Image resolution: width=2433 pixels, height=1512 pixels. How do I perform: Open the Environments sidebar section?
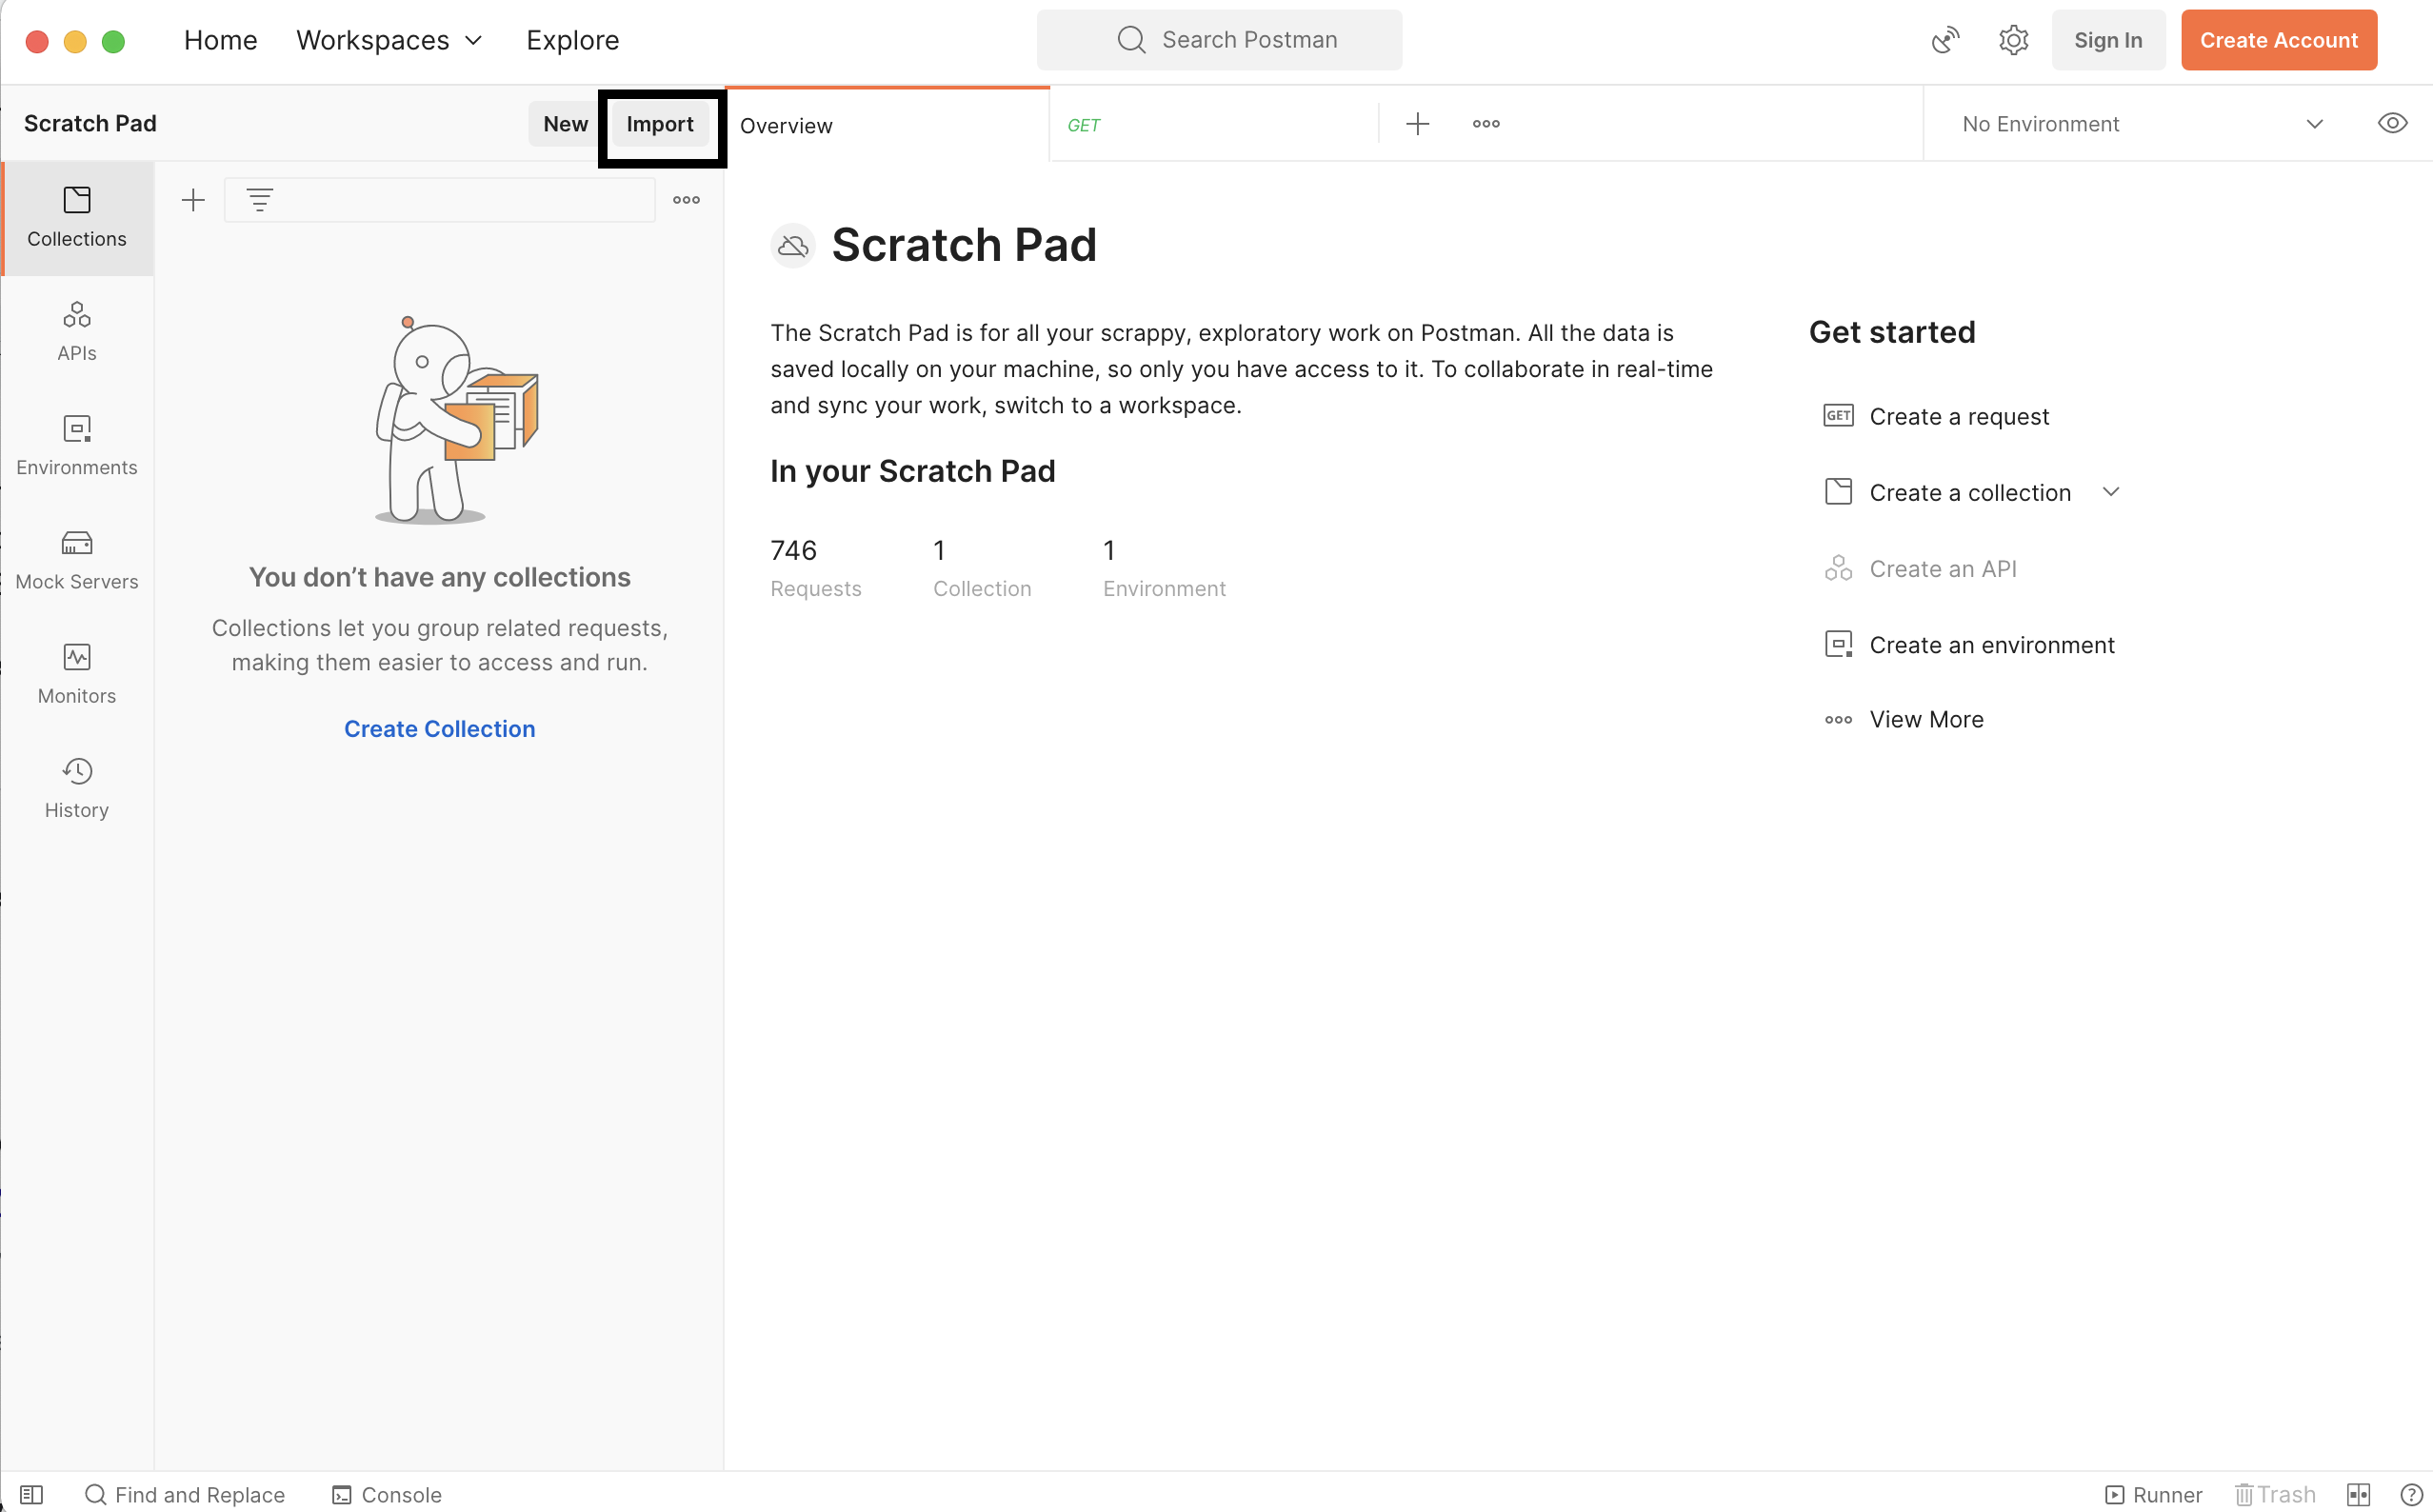click(x=77, y=445)
